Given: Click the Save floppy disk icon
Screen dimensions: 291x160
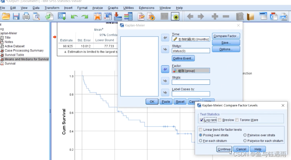Looking at the screenshot, I should pos(16,16).
